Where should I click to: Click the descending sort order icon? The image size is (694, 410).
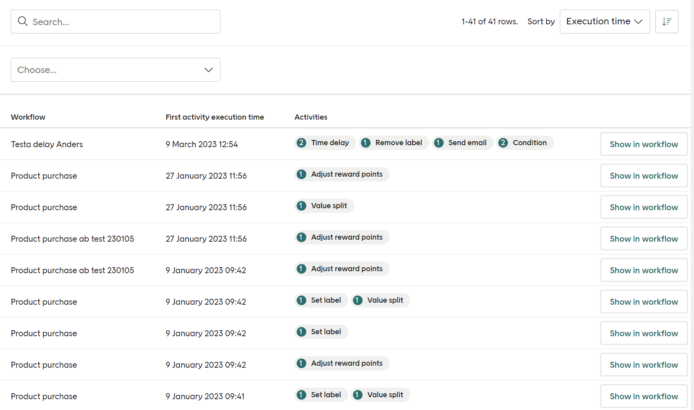coord(666,21)
